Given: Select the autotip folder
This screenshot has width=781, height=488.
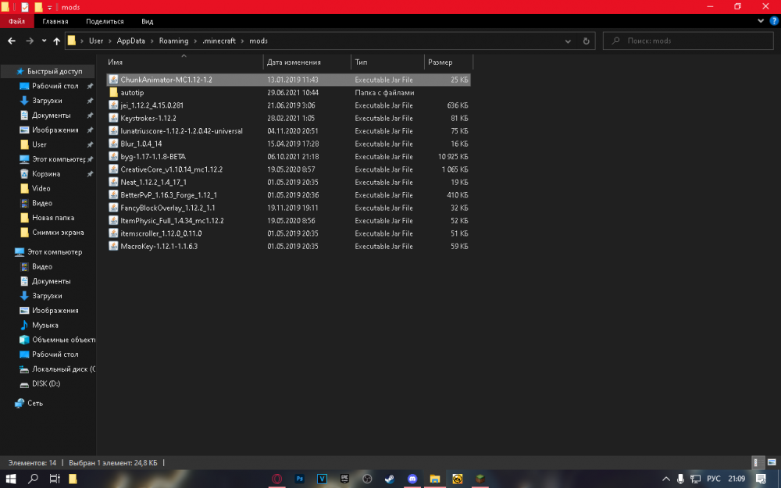Looking at the screenshot, I should pyautogui.click(x=288, y=93).
